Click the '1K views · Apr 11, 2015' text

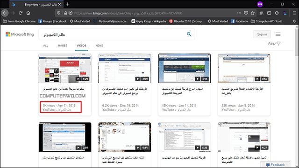pyautogui.click(x=59, y=106)
